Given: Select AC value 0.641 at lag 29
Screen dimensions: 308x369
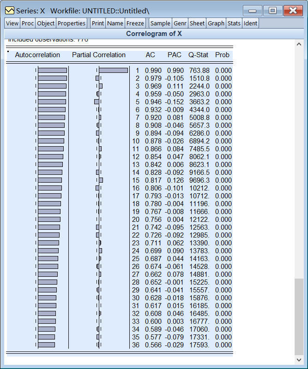Looking at the screenshot, I should click(x=153, y=290).
